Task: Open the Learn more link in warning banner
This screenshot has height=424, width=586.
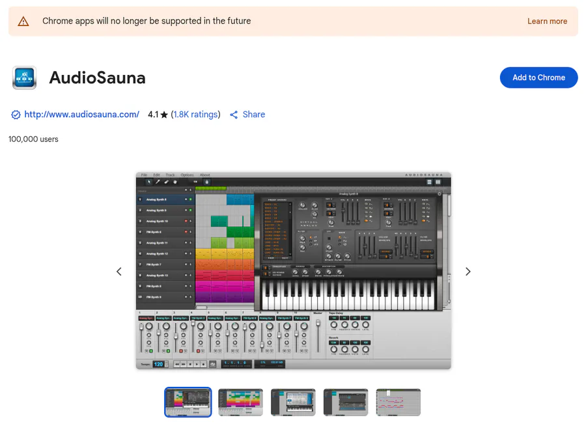Action: pos(547,21)
